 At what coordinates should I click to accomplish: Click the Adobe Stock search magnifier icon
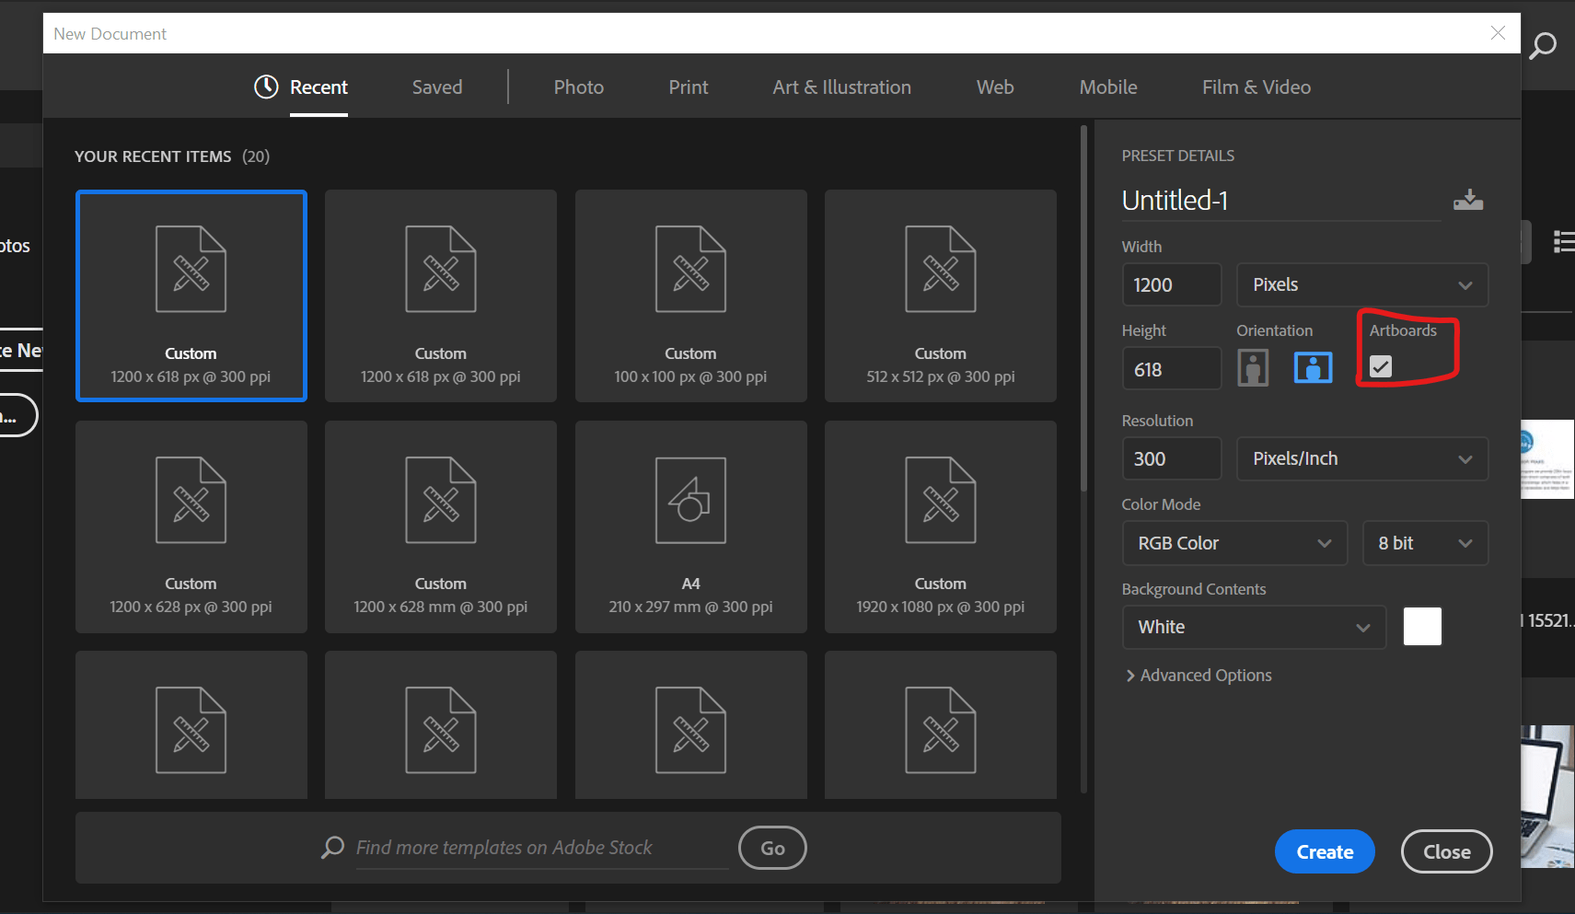pos(332,848)
